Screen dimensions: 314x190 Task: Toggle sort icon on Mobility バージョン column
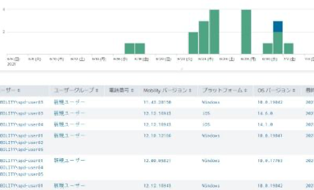tap(191, 91)
